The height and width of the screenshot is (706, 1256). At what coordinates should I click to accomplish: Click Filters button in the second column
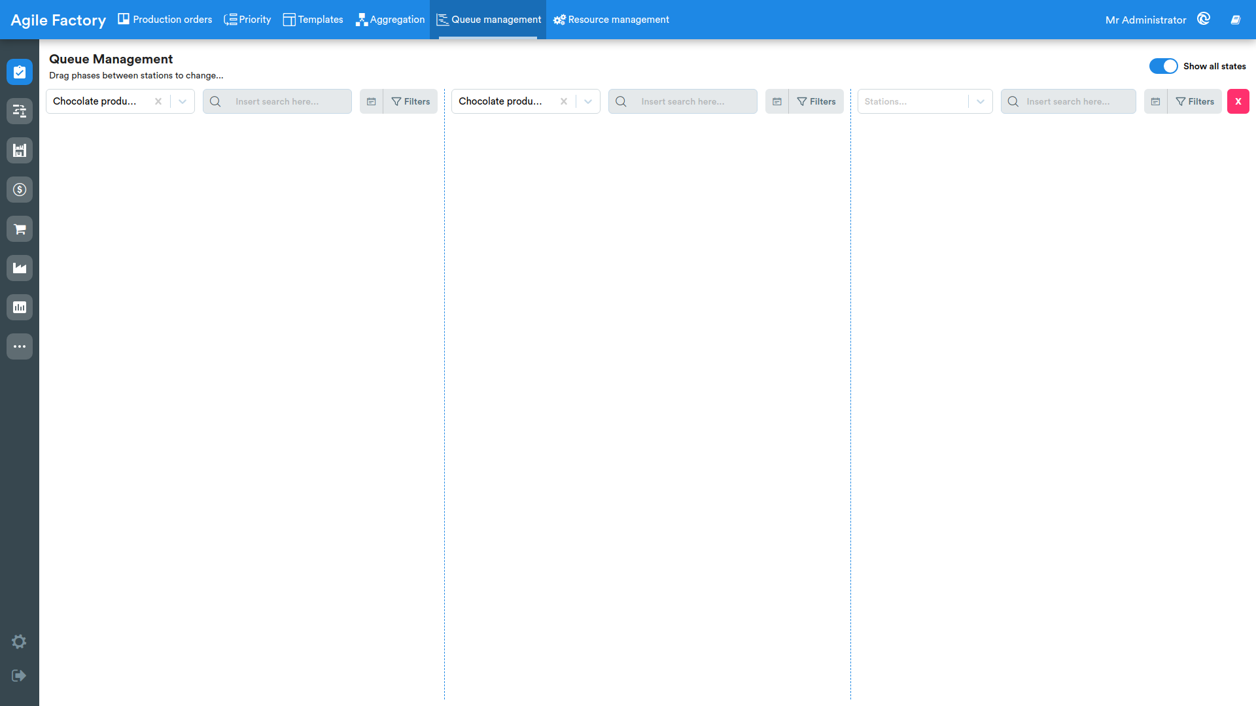(x=816, y=101)
